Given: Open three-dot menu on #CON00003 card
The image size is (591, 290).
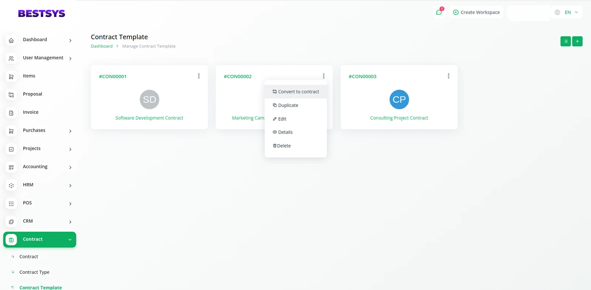Looking at the screenshot, I should (448, 76).
